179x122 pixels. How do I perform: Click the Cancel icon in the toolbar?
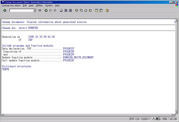(55, 10)
